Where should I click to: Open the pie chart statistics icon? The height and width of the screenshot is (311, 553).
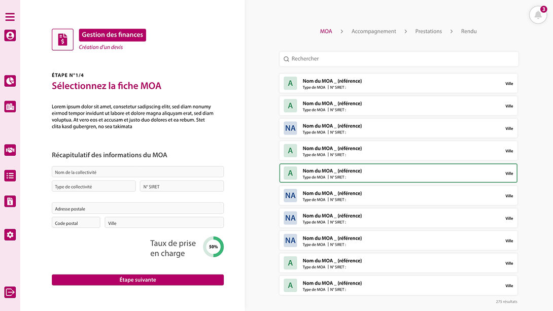point(10,81)
